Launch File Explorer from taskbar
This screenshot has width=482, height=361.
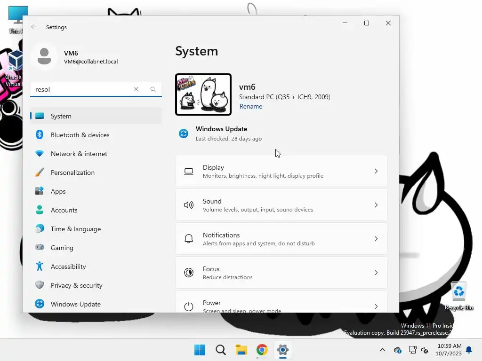(x=241, y=350)
